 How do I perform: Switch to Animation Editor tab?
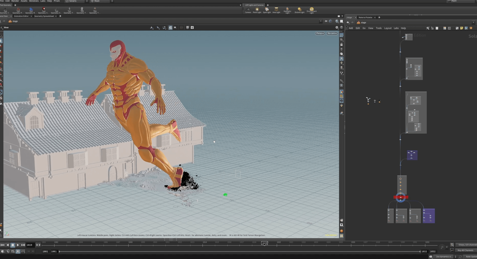21,16
